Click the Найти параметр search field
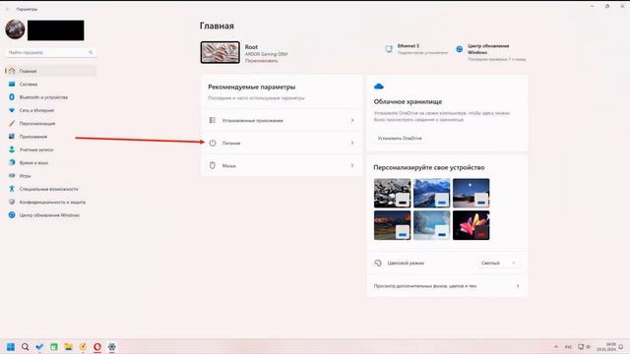Image resolution: width=630 pixels, height=354 pixels. 50,52
